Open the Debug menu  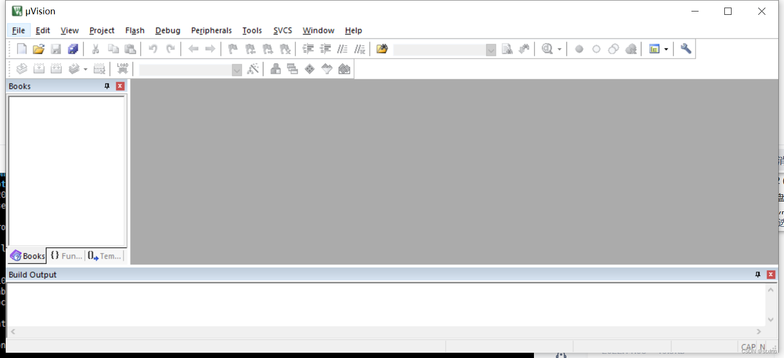click(x=167, y=30)
